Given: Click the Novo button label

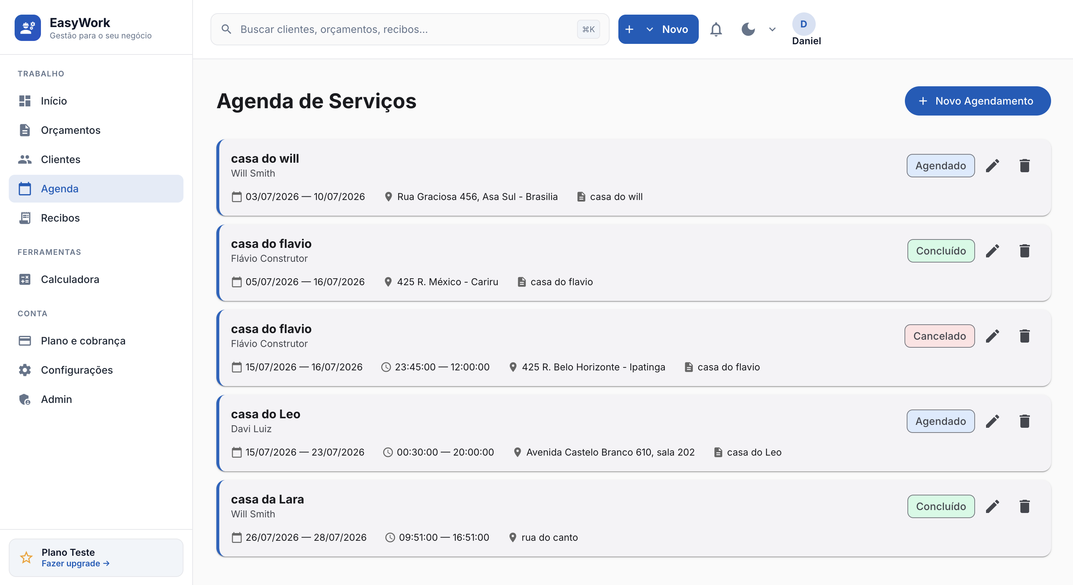Looking at the screenshot, I should pyautogui.click(x=675, y=29).
